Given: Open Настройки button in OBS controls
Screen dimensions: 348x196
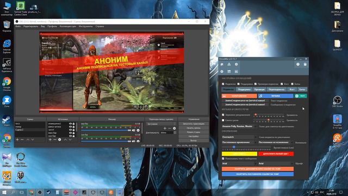Looking at the screenshot, I should point(194,137).
